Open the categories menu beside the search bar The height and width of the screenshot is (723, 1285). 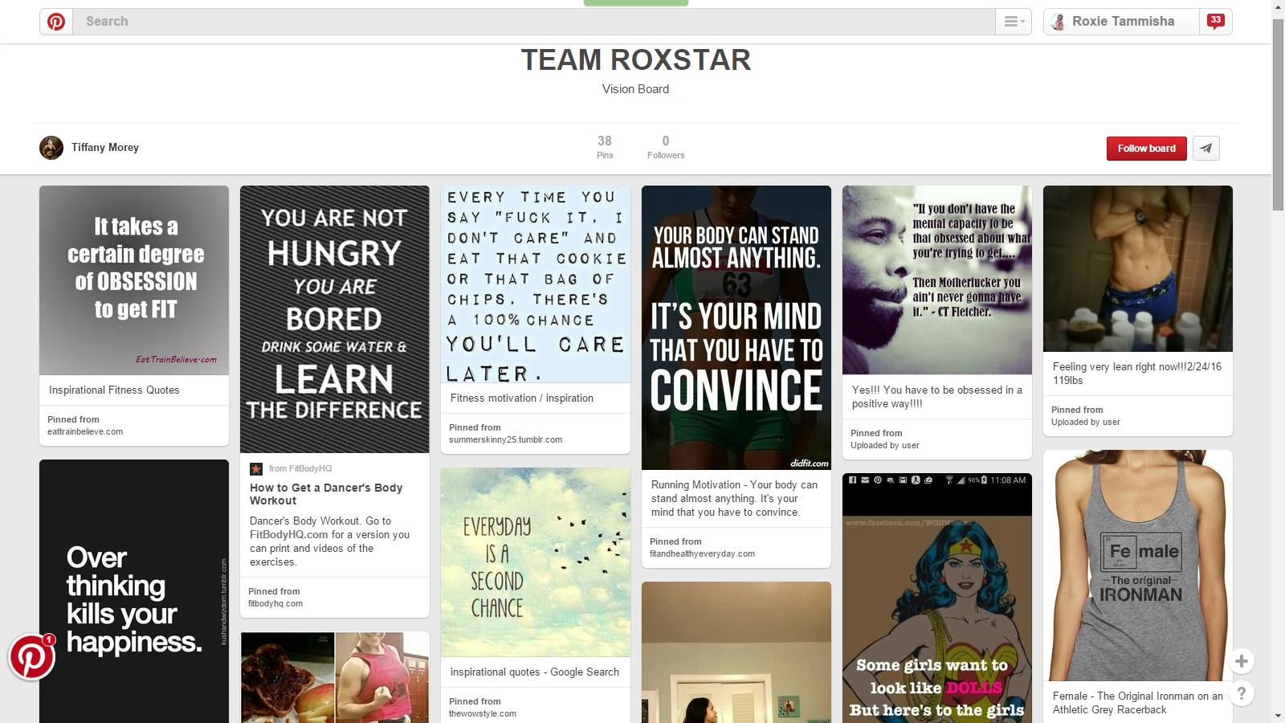tap(1014, 22)
